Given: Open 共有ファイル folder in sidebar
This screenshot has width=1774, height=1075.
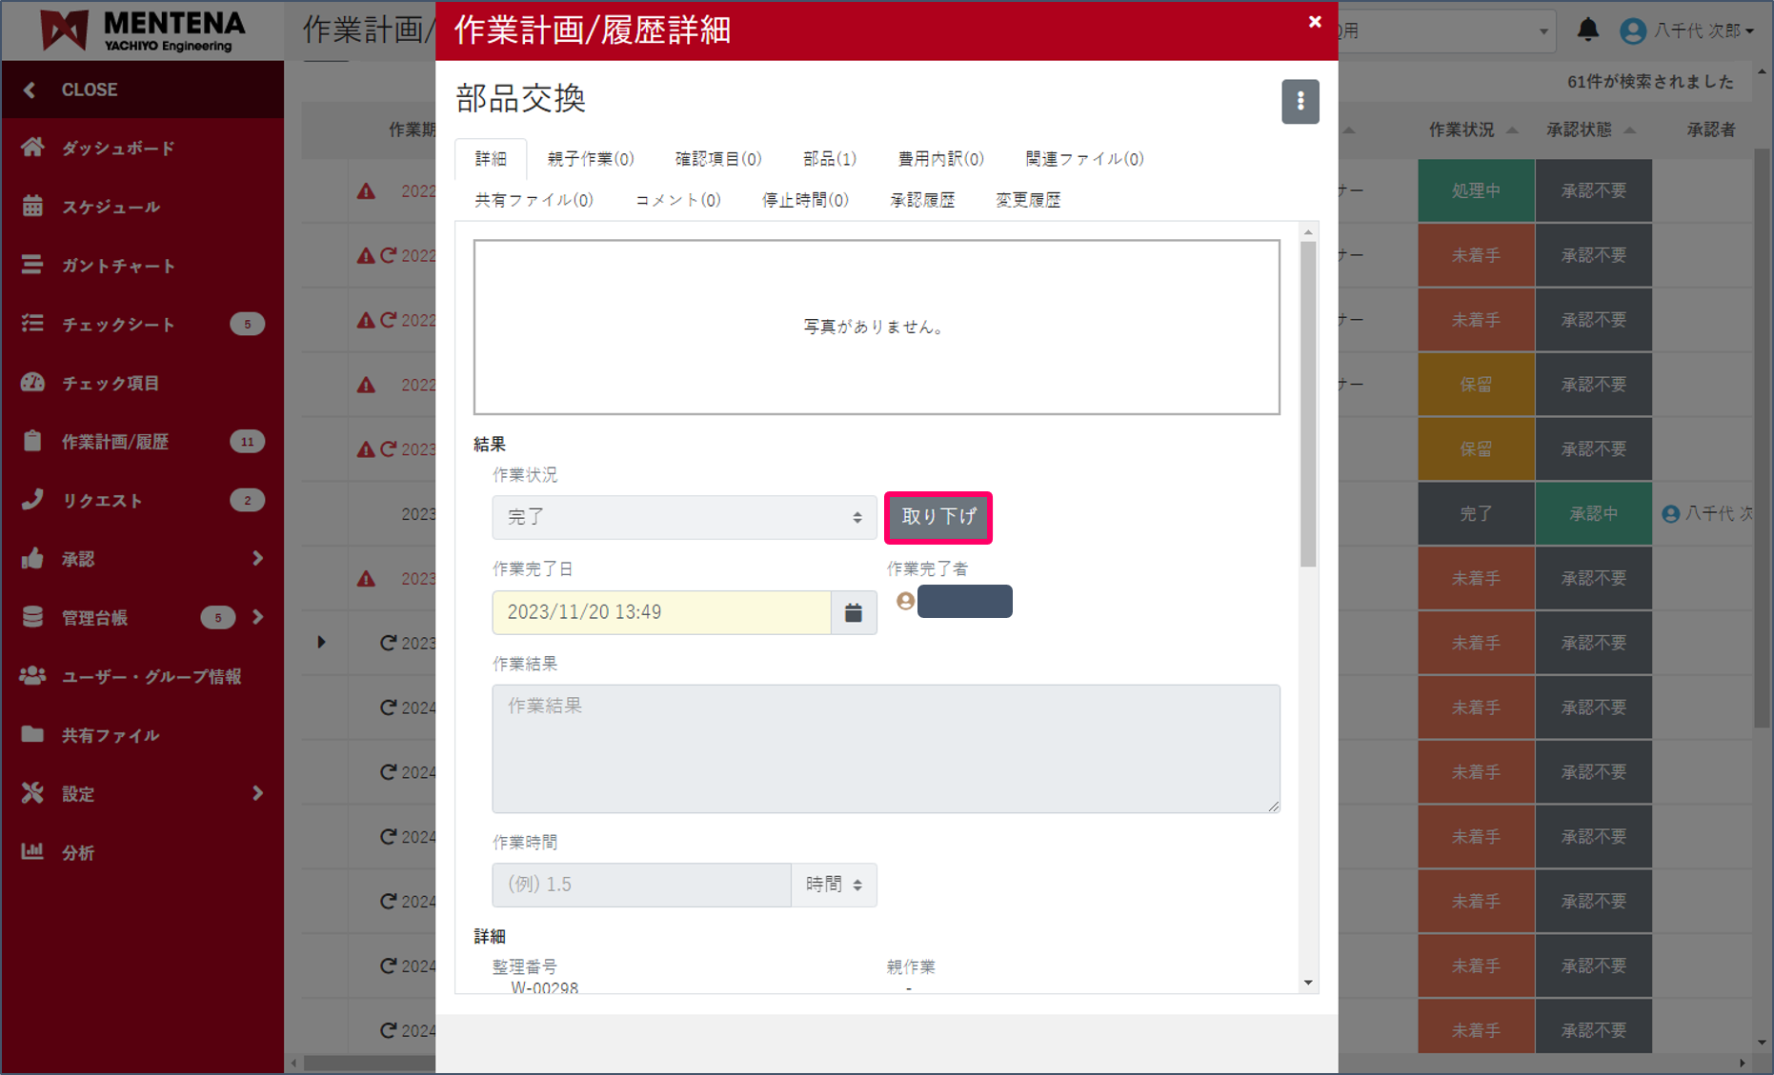Looking at the screenshot, I should click(x=33, y=735).
